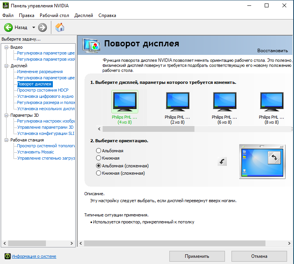Viewport: 294px width, 264px height.
Task: Click the main panel horizontal scrollbar thumb
Action: (175, 244)
